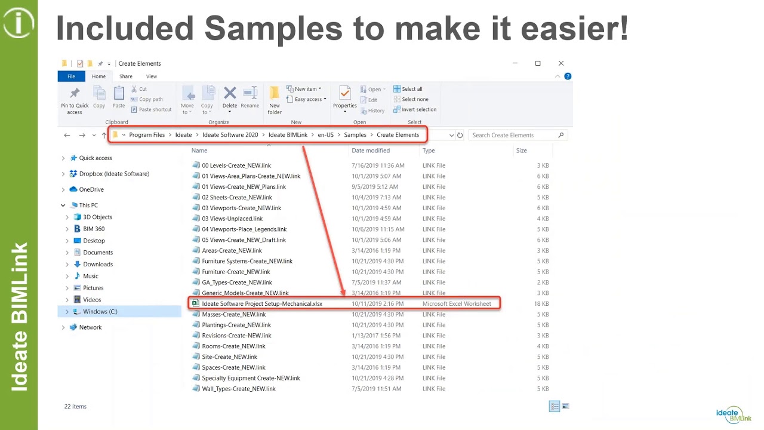Click Select none in the ribbon
The height and width of the screenshot is (430, 764).
[411, 99]
